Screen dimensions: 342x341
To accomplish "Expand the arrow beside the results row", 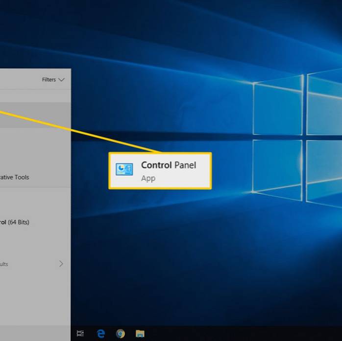I will 61,264.
